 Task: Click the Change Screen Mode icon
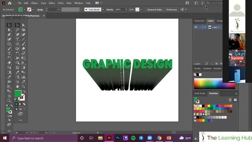click(20, 114)
